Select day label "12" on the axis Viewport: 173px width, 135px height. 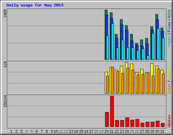(x=66, y=131)
